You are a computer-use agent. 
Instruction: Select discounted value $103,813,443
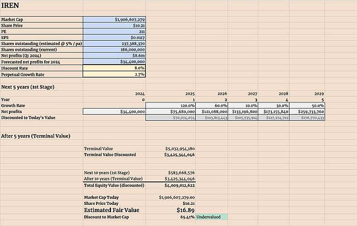point(212,117)
